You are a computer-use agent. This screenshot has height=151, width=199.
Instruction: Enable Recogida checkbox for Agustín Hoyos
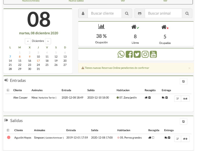(153, 138)
